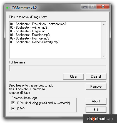Select 06 - Scabeater - Fragile.mp3 entry
The image size is (117, 123).
(x=29, y=31)
